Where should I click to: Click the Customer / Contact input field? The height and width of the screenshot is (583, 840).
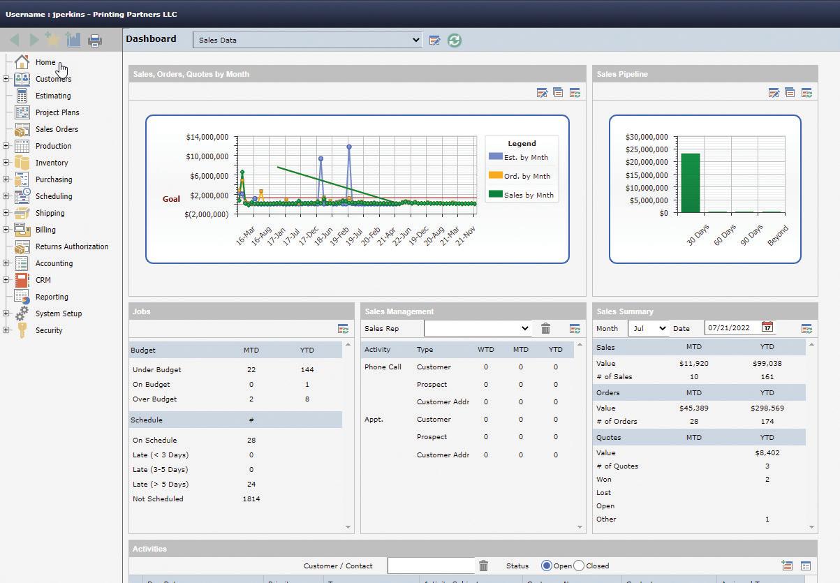(x=432, y=566)
